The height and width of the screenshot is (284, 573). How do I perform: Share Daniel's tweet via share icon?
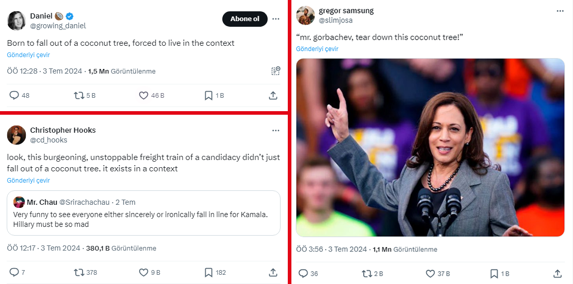273,95
